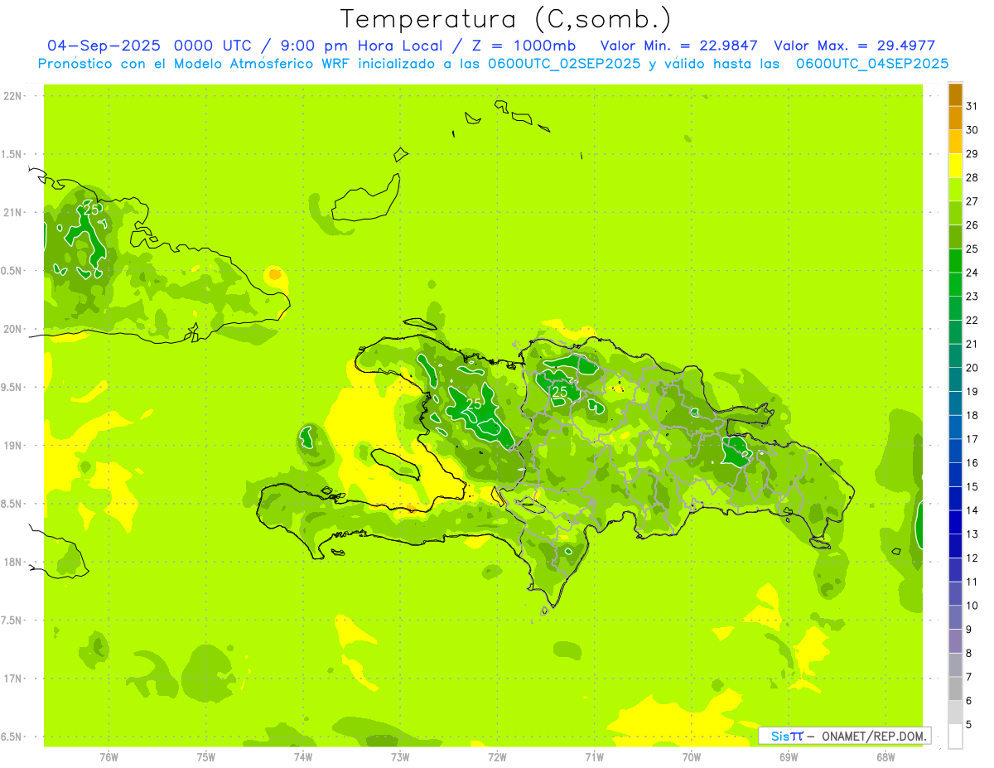
Task: Click the '20' value on the color scale
Action: tap(972, 368)
